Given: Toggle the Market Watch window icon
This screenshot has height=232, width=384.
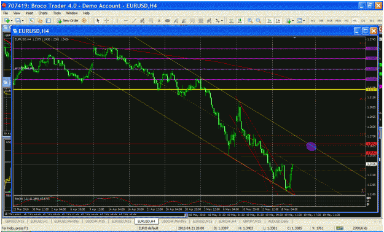Looking at the screenshot, I should (x=31, y=21).
